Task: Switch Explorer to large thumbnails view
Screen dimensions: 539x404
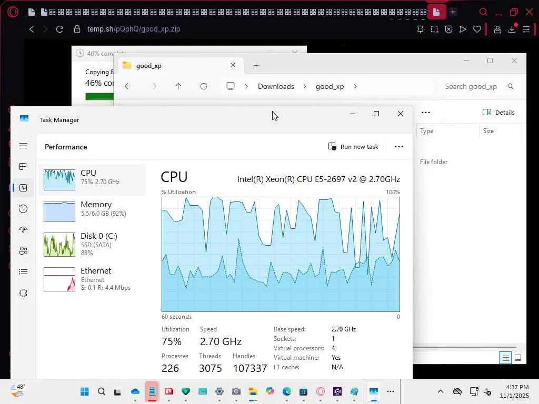Action: (518, 358)
